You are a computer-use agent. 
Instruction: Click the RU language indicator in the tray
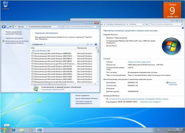pos(159,130)
